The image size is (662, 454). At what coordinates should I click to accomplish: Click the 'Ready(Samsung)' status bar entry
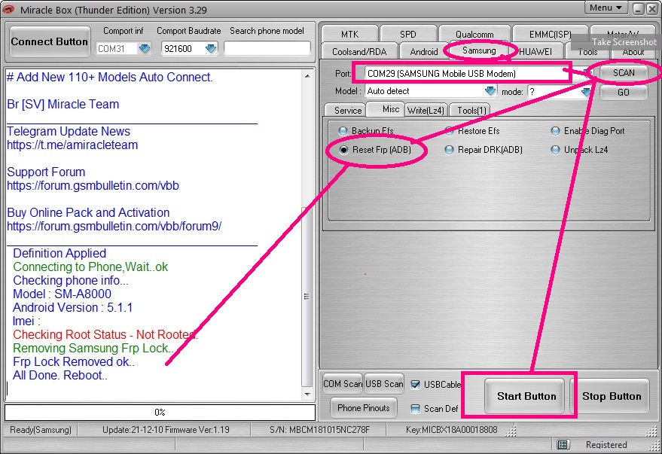41,430
